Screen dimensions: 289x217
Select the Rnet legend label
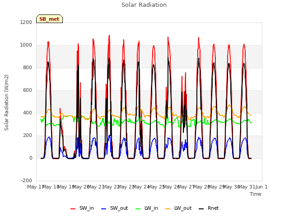213,208
